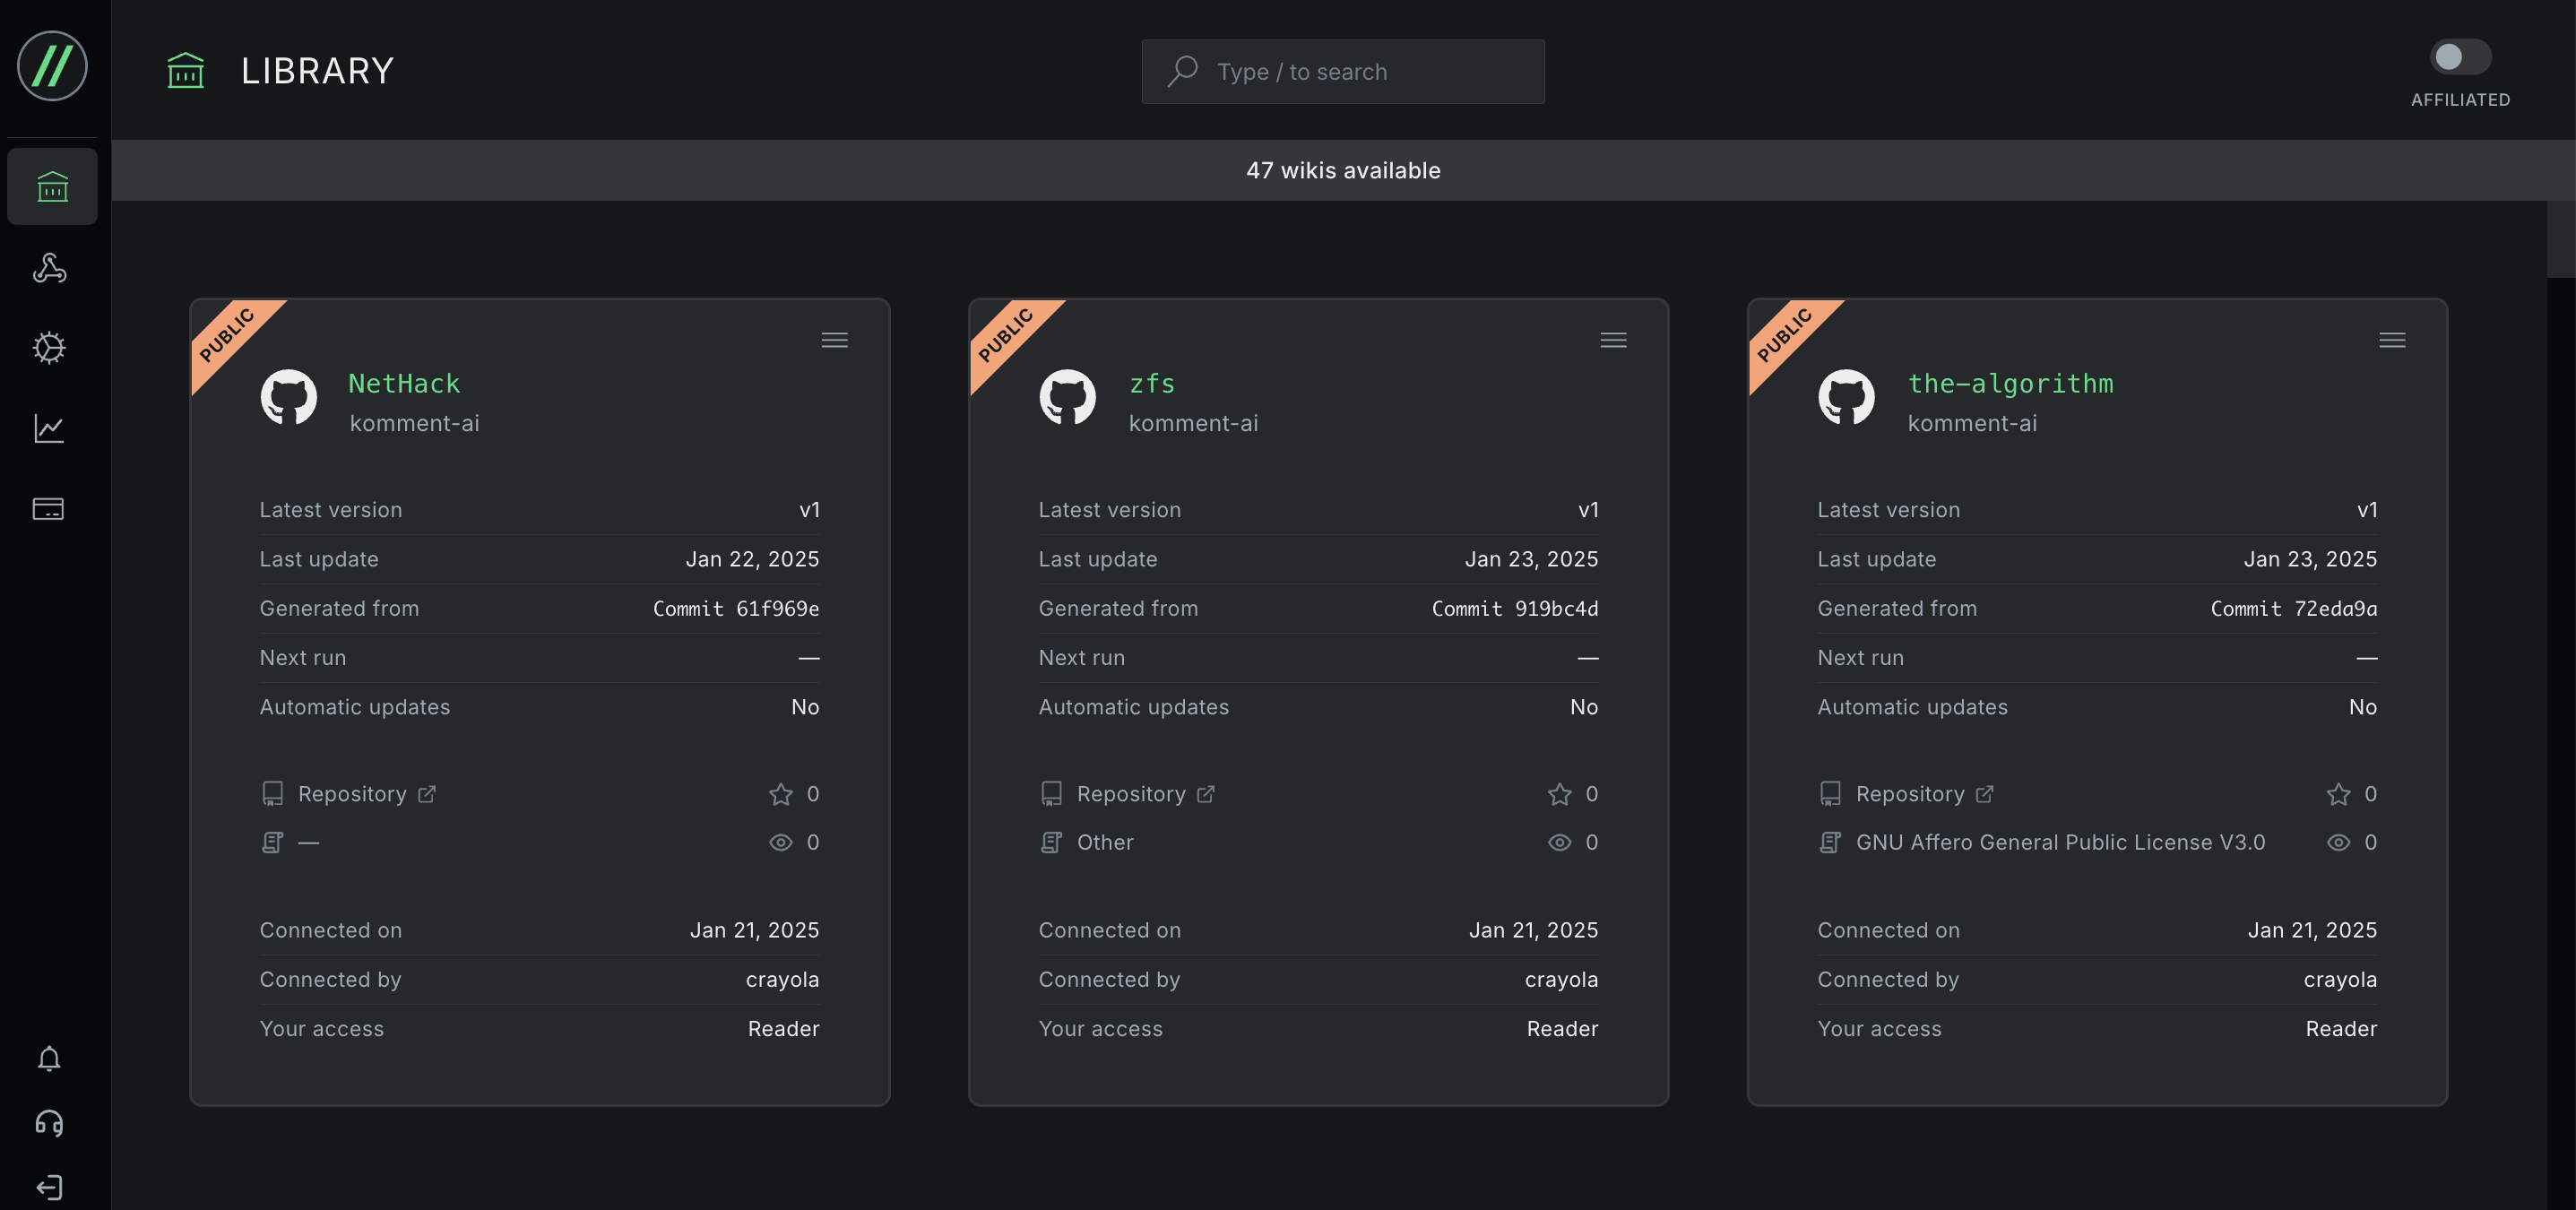2576x1210 pixels.
Task: Click the Library header bank icon
Action: [185, 71]
